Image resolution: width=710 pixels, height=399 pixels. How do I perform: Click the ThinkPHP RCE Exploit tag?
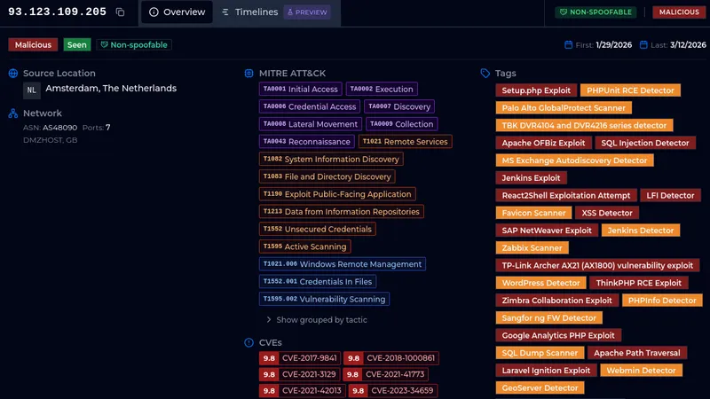[638, 283]
